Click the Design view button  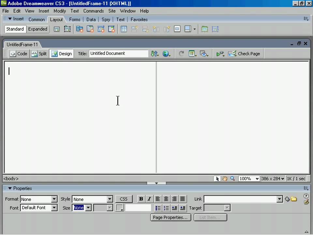(62, 54)
